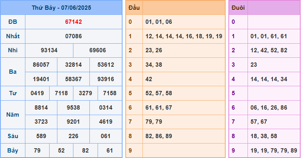Select the Đuôi list 14, 14, 14, 34
Screen dimensions: 301x158
[x=269, y=79]
